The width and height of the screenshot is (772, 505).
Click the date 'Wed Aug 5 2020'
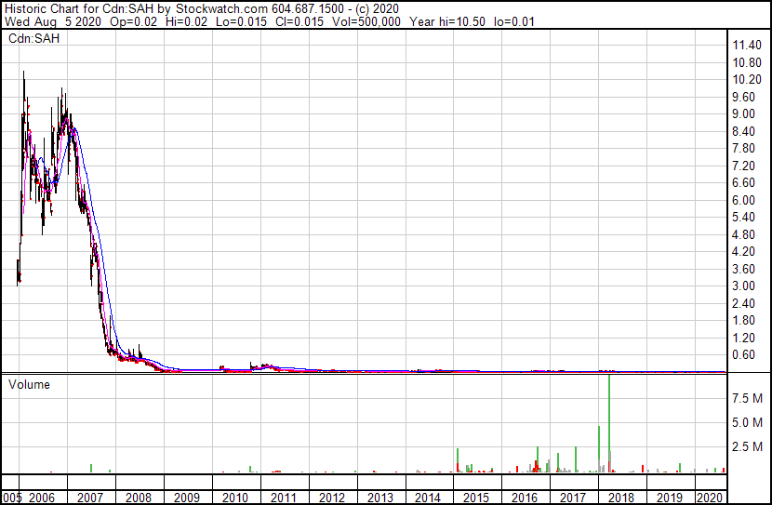(53, 21)
